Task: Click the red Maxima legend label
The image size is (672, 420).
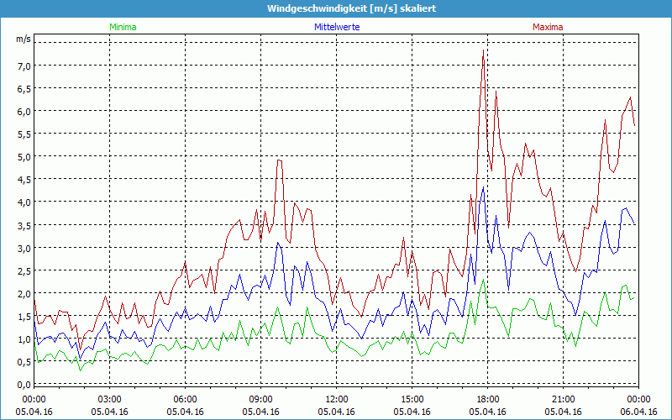Action: pos(548,27)
